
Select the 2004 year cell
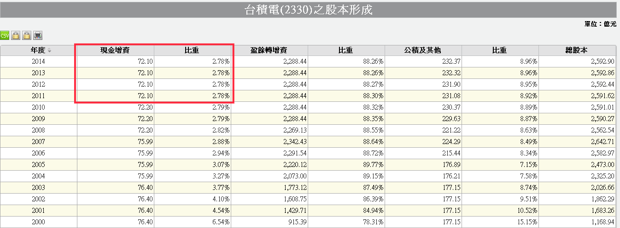click(39, 176)
